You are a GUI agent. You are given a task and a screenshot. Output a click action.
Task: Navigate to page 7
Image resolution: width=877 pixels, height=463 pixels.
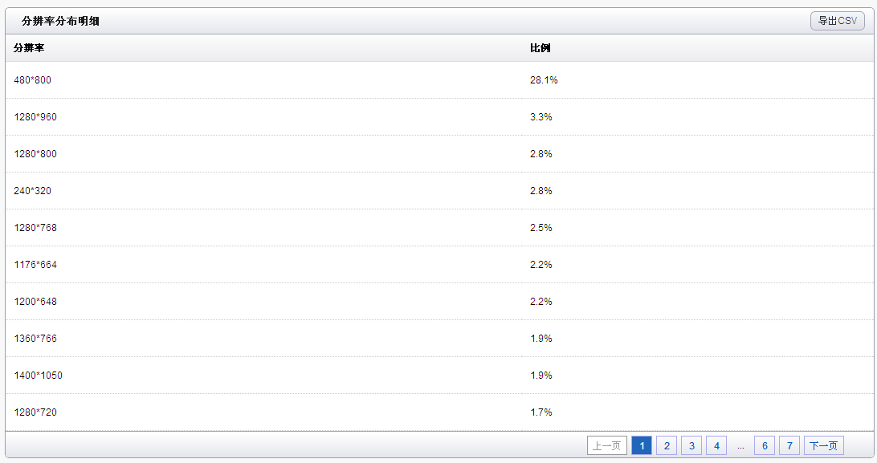[x=789, y=445]
